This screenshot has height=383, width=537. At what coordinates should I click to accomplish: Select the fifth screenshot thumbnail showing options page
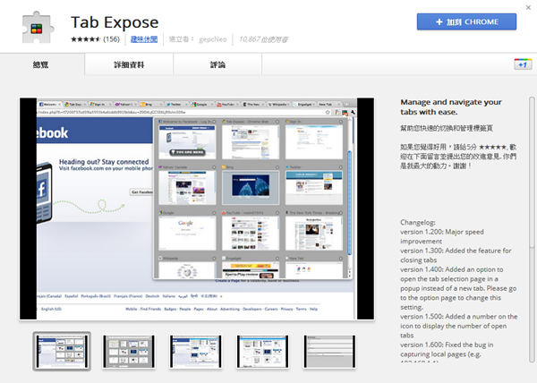329,352
